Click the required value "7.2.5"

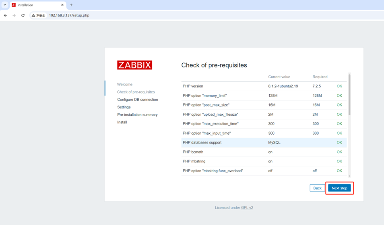coord(317,86)
